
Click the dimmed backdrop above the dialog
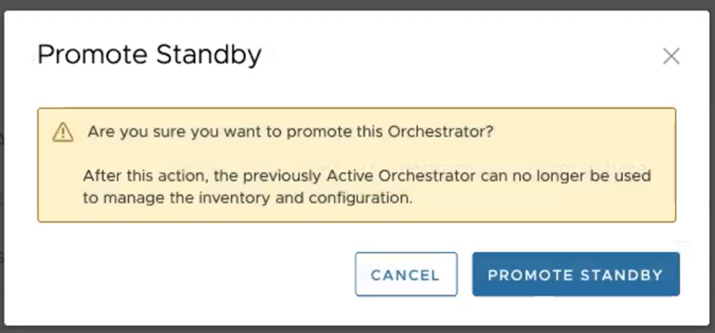pos(358,4)
